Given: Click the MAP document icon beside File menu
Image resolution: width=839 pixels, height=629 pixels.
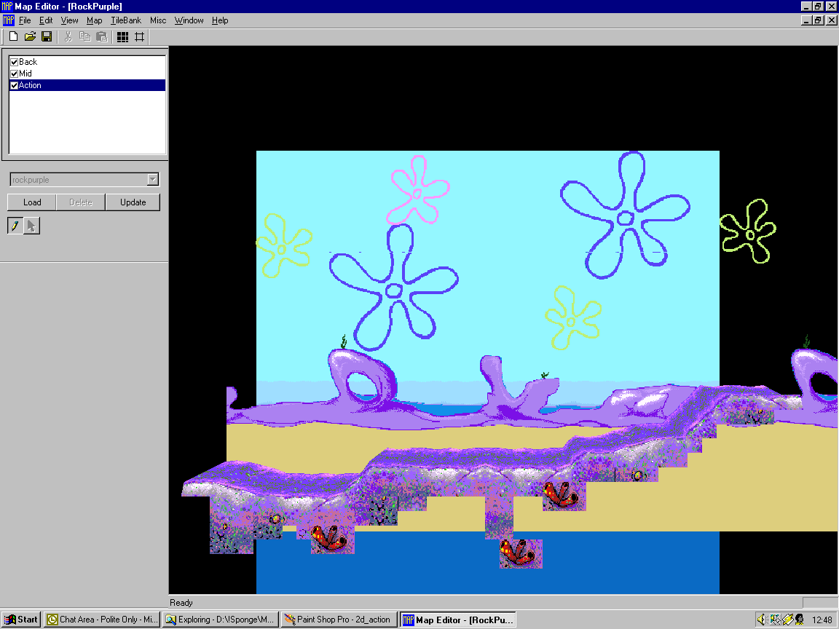Looking at the screenshot, I should tap(9, 20).
